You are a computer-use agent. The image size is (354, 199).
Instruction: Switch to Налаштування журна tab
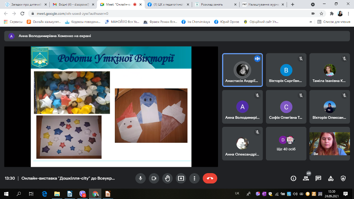point(263,4)
